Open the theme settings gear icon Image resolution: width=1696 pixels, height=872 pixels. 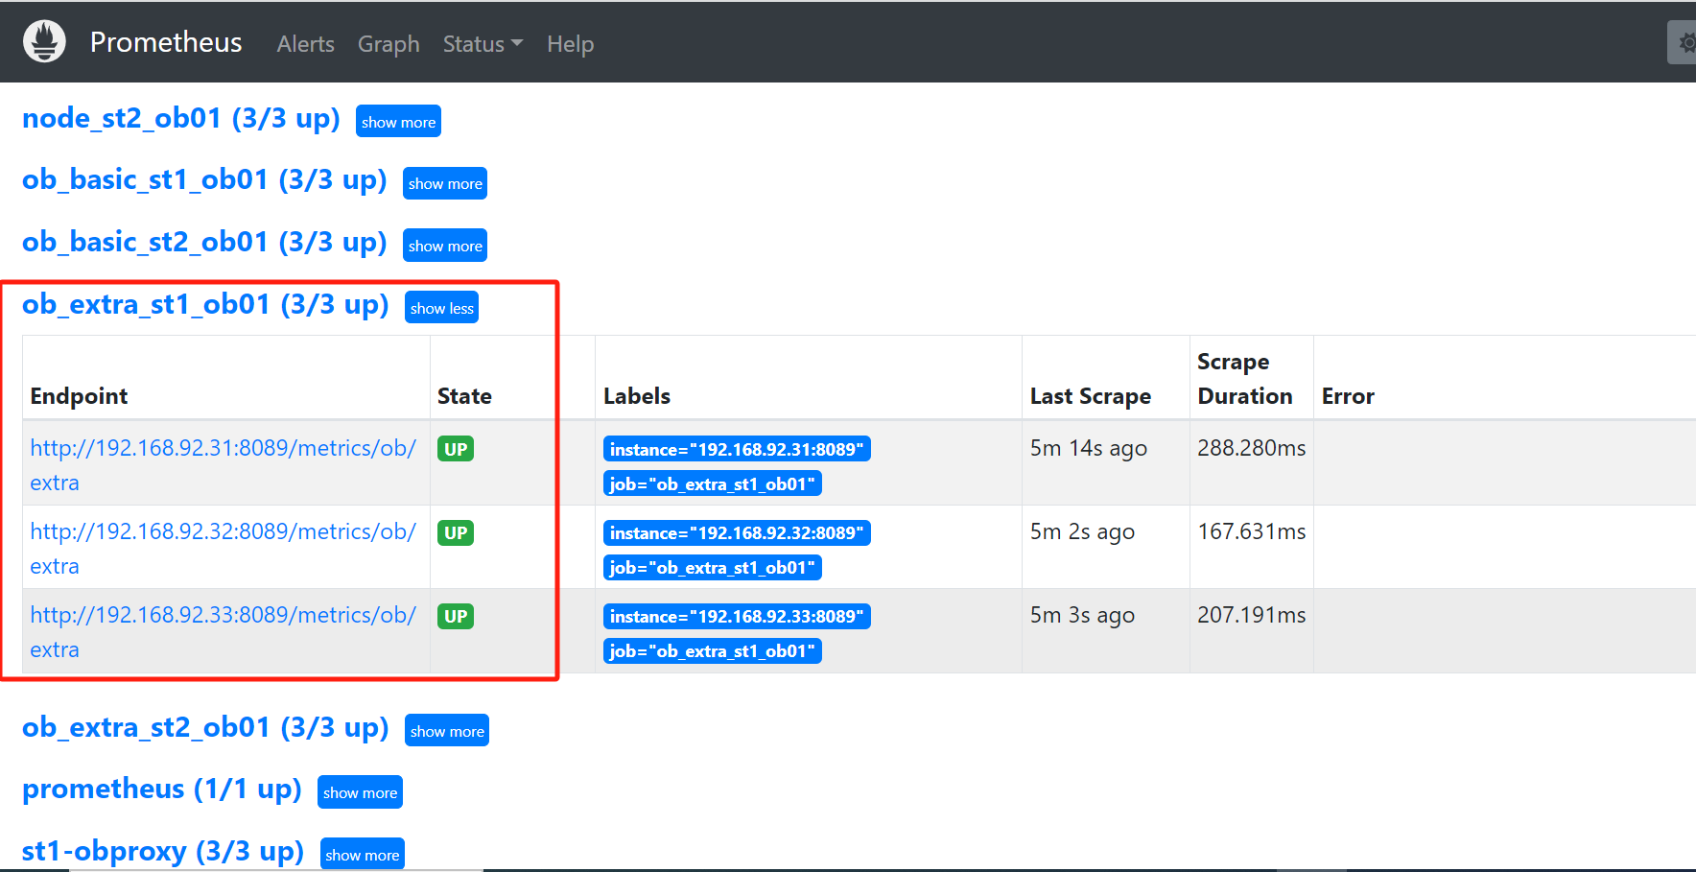tap(1684, 43)
